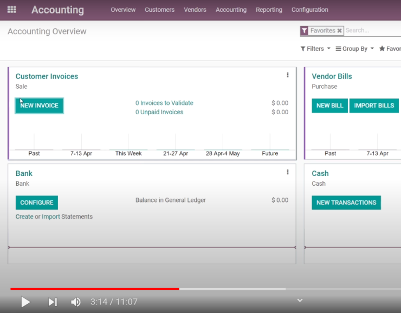Click 'This Week' chart label in Customer Invoices
401x313 pixels.
(128, 153)
